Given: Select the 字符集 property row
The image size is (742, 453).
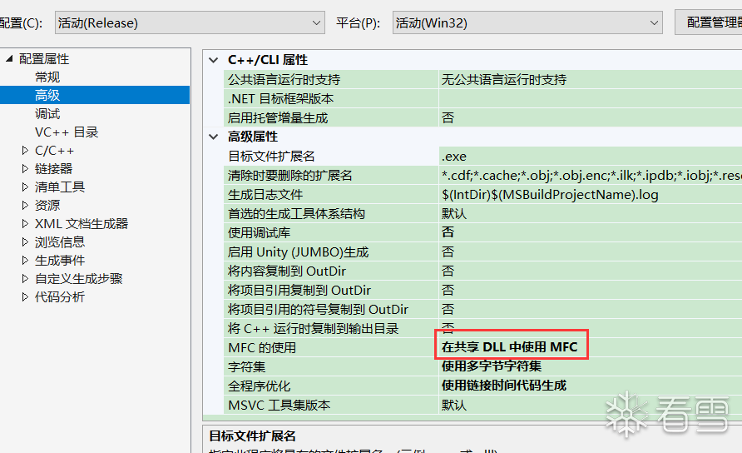Looking at the screenshot, I should coord(331,366).
